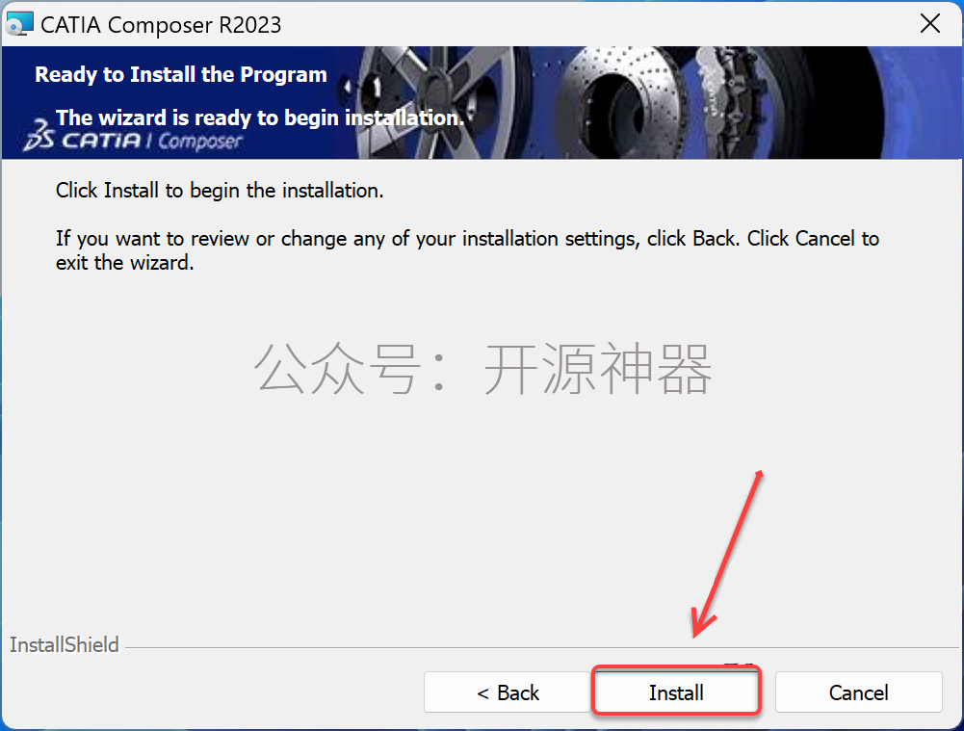Click the Install button
This screenshot has height=731, width=964.
pos(676,692)
